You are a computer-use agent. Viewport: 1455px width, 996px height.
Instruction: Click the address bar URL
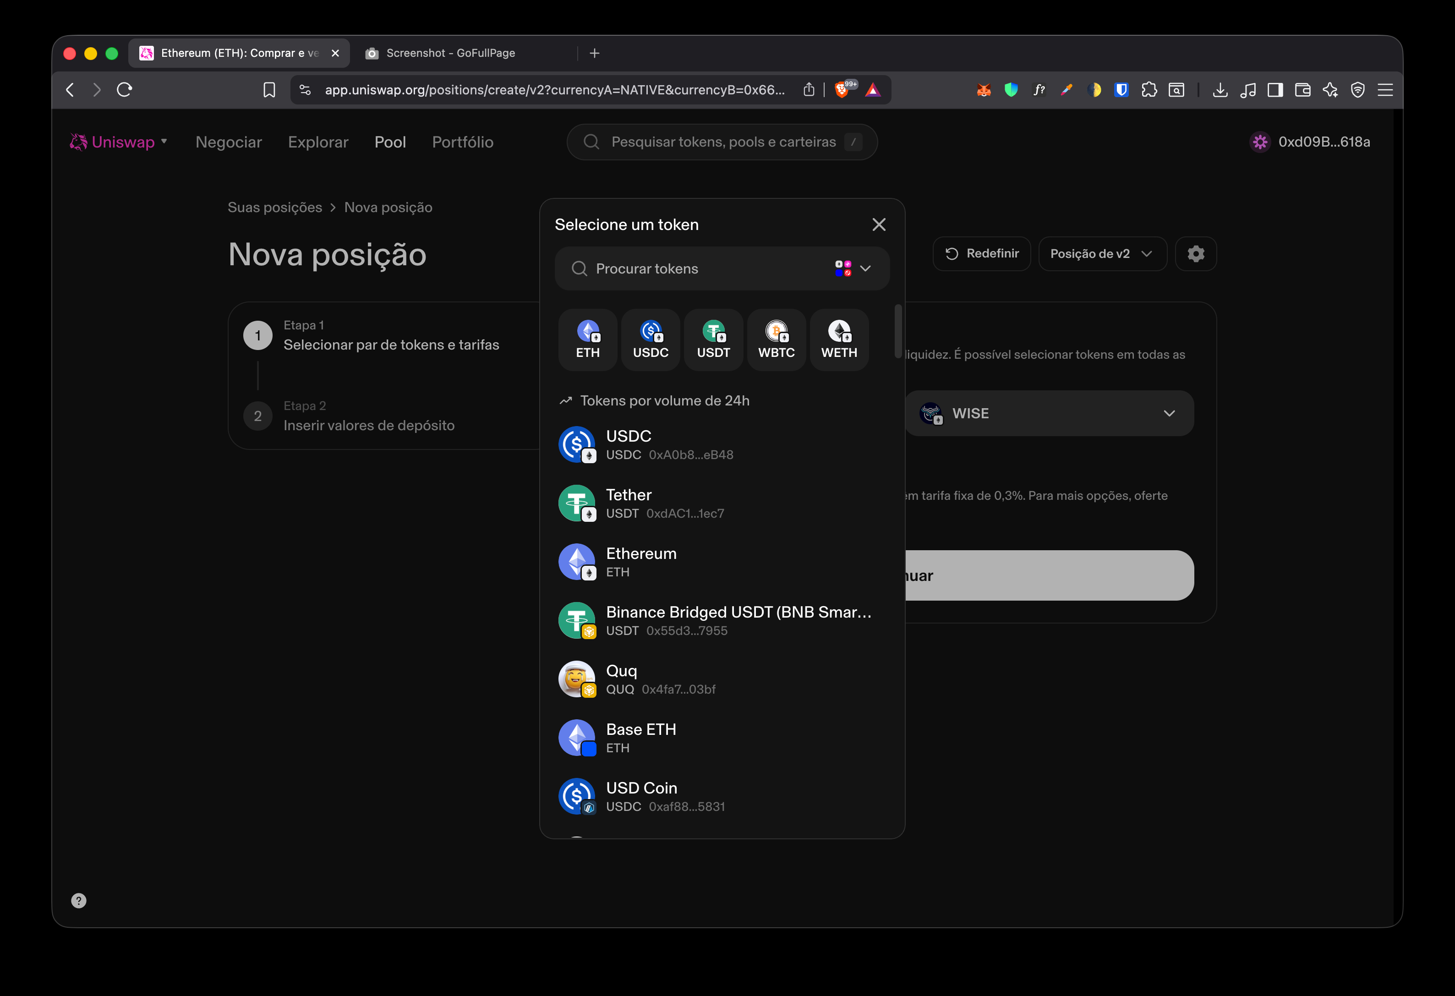555,90
